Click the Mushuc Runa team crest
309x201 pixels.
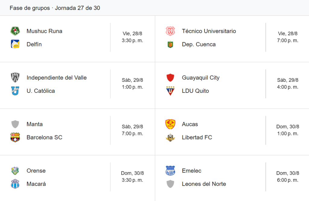click(x=15, y=31)
